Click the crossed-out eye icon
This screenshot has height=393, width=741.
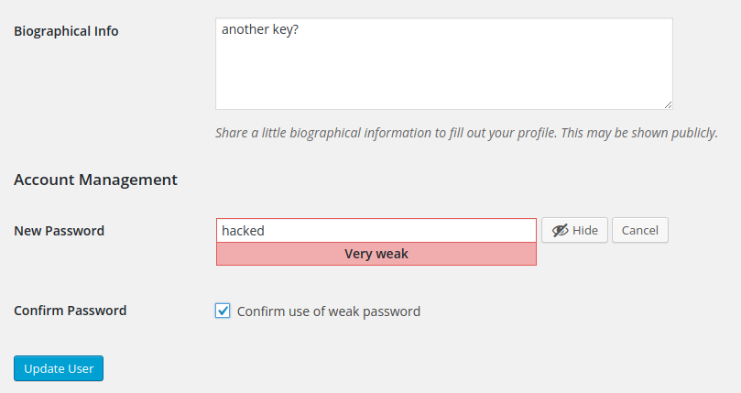click(x=560, y=230)
